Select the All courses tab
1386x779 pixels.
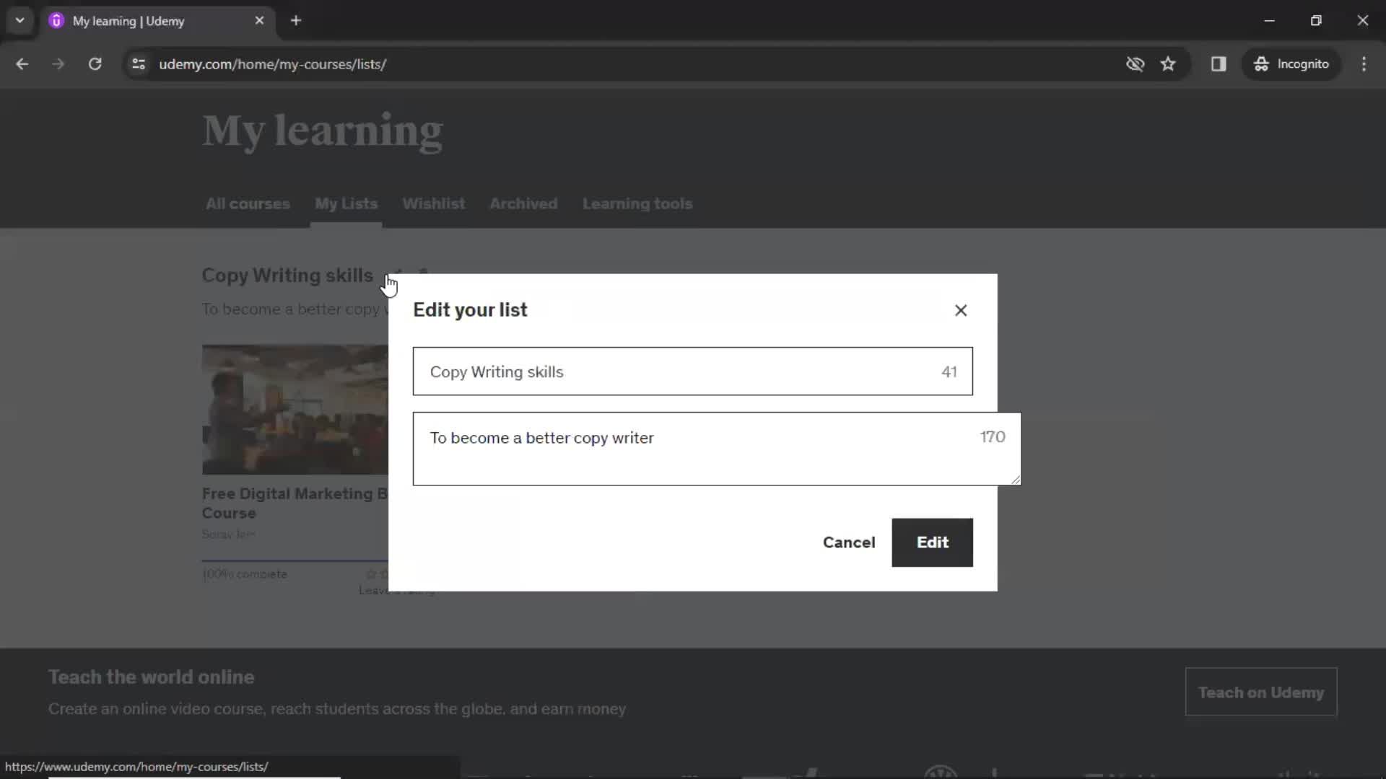tap(248, 203)
